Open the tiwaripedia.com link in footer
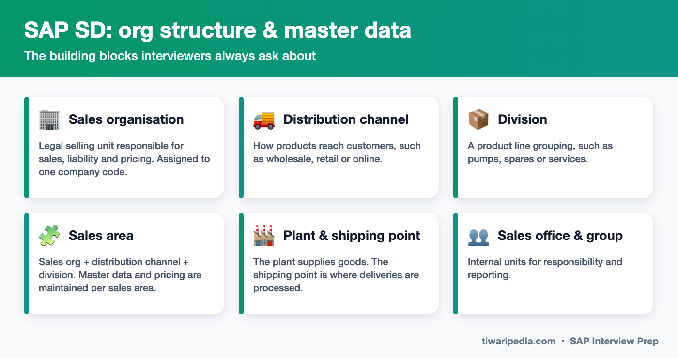Viewport: 678px width, 358px height. 519,341
